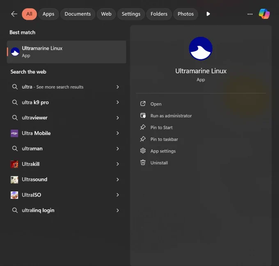Expand the ultralinq login chevron
The image size is (279, 266).
pos(118,210)
